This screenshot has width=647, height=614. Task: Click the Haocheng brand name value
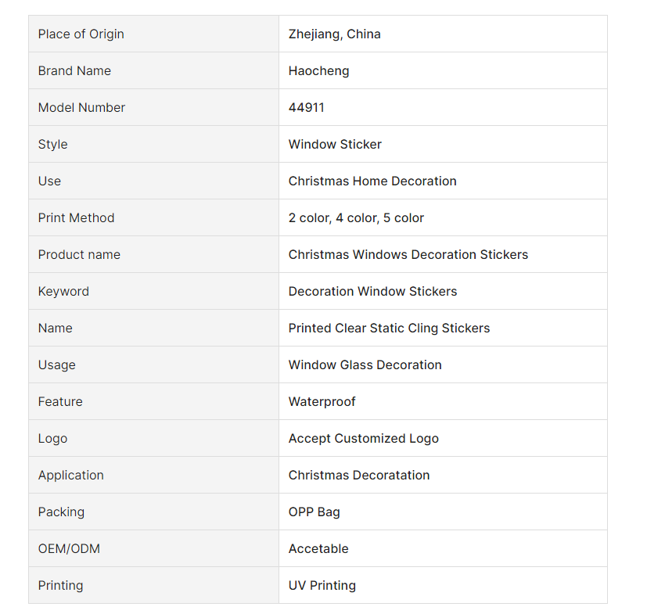pyautogui.click(x=318, y=71)
